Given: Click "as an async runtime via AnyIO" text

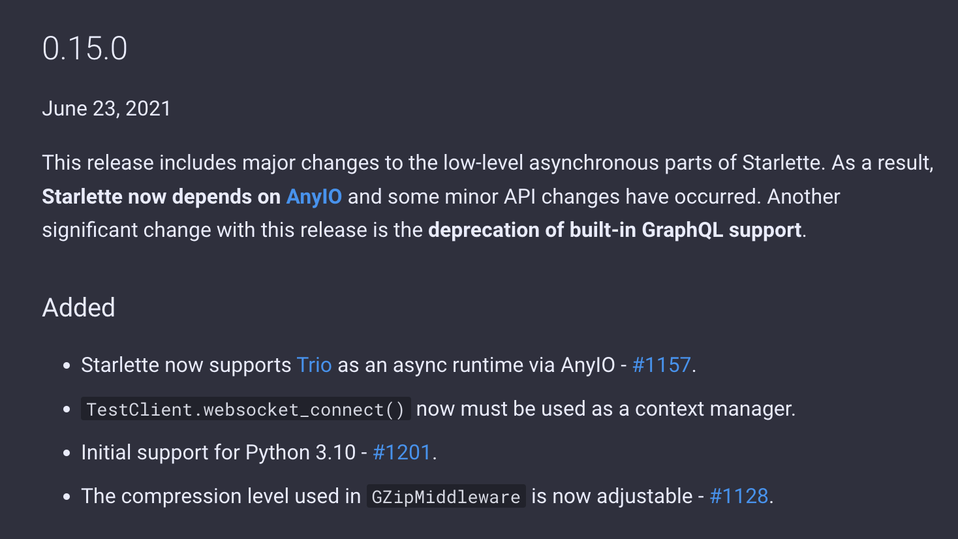Looking at the screenshot, I should 476,365.
